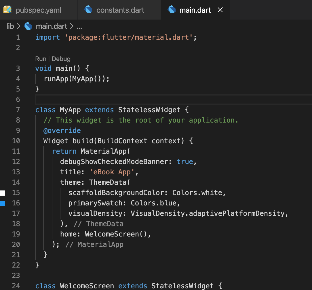Open the main.dart breadcrumb dropdown

tap(51, 26)
